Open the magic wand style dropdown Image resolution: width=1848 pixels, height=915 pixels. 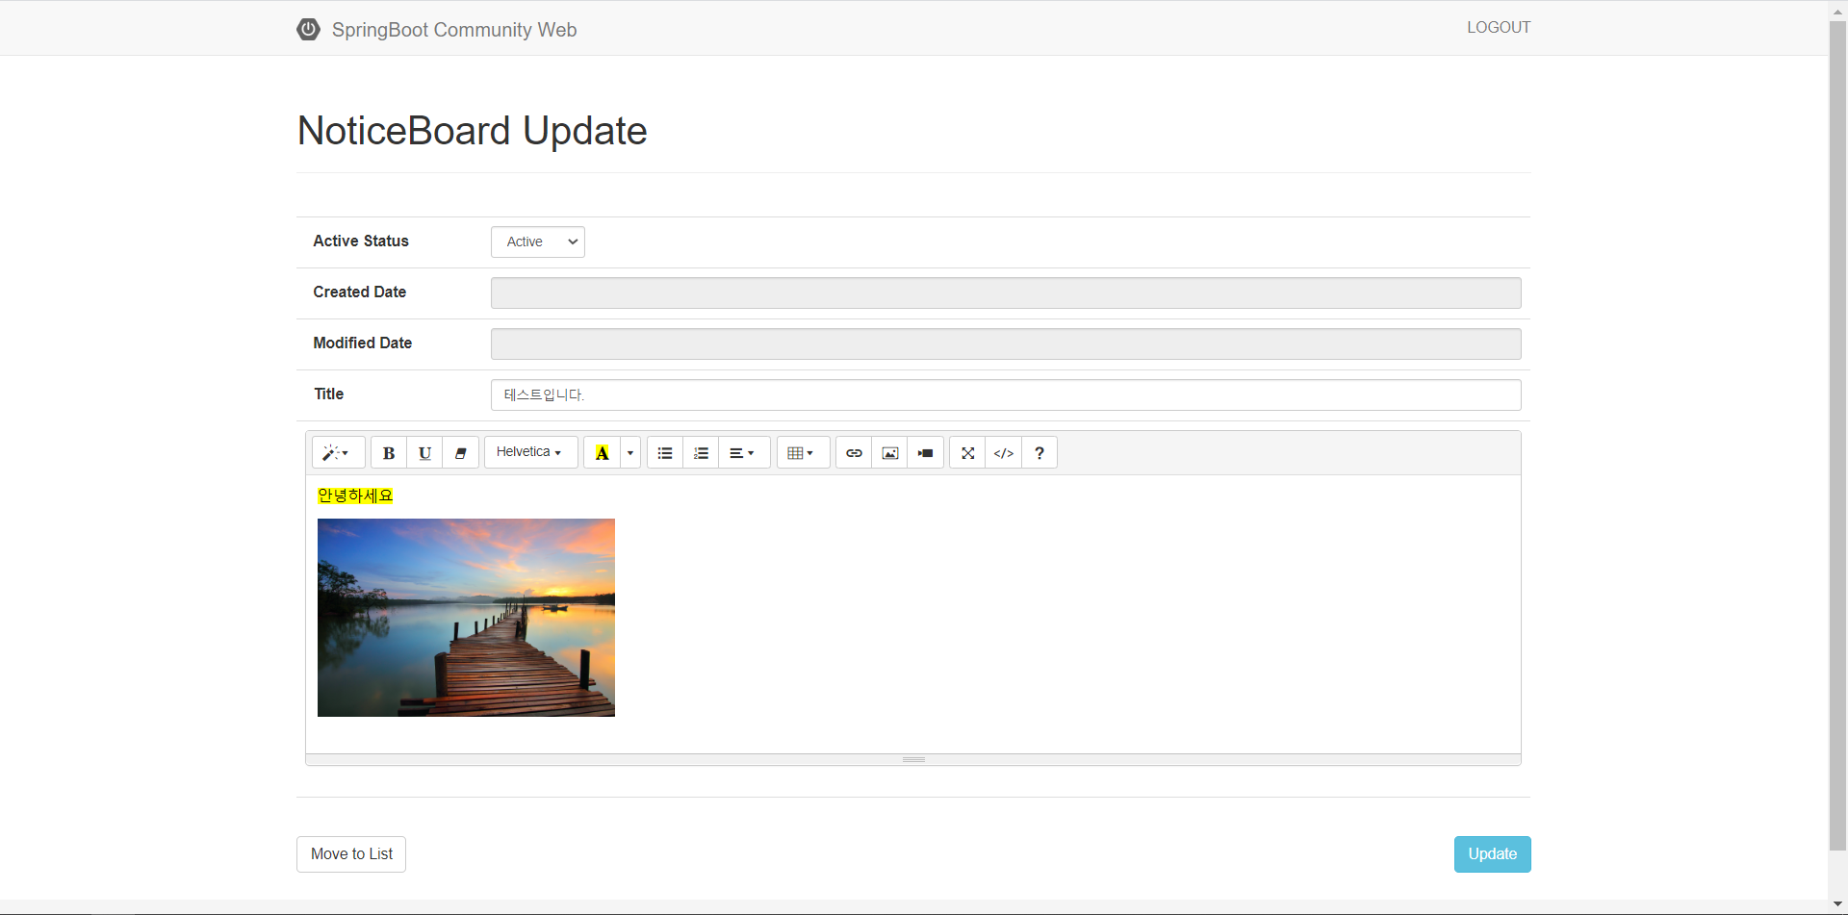pyautogui.click(x=337, y=453)
